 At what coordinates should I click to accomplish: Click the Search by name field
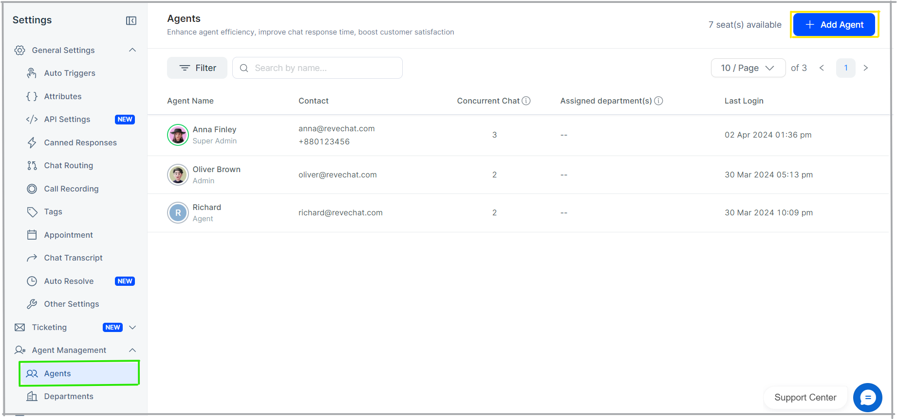324,68
